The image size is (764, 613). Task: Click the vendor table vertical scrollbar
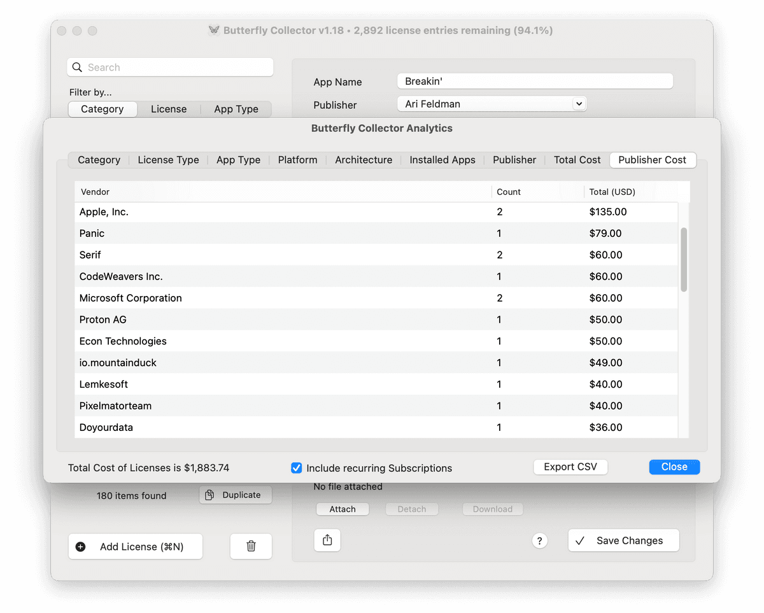click(684, 260)
